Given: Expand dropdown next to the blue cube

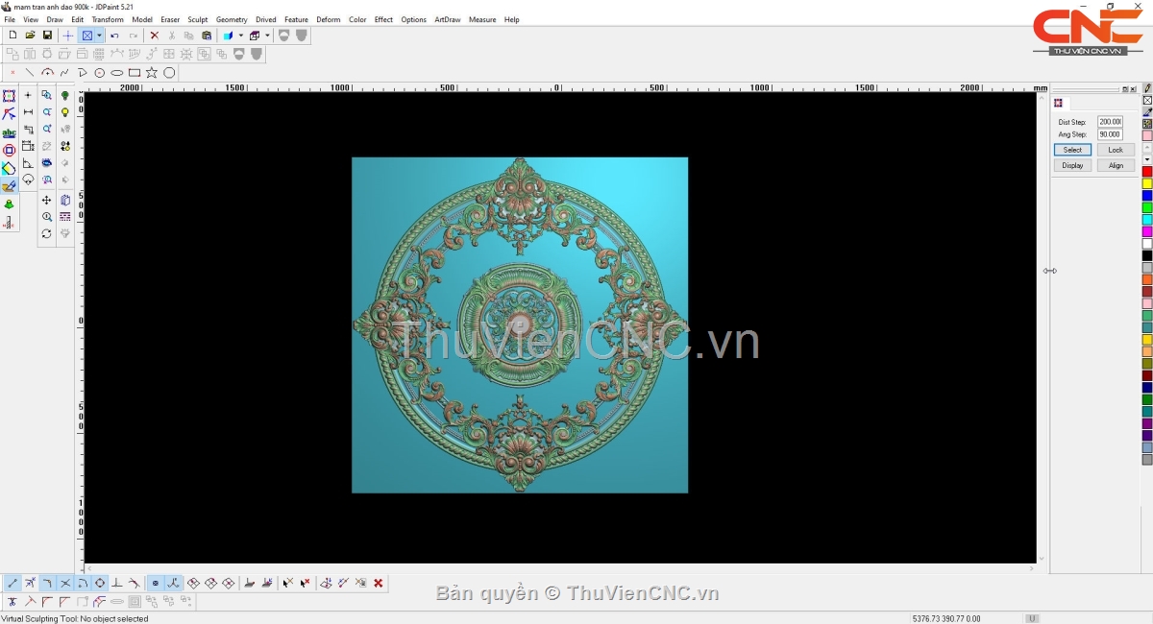Looking at the screenshot, I should (240, 36).
